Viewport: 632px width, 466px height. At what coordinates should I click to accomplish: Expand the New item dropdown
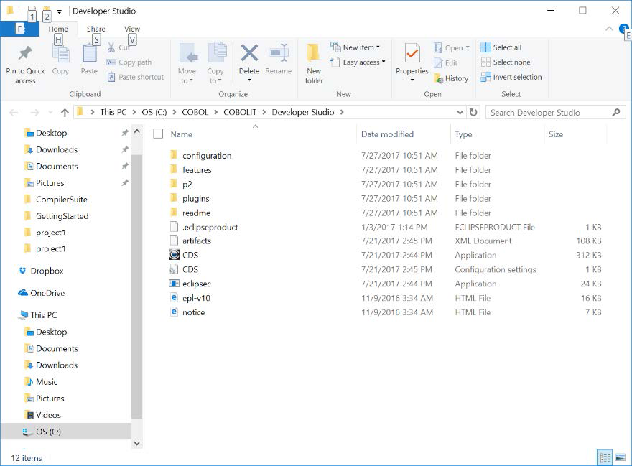pyautogui.click(x=355, y=47)
